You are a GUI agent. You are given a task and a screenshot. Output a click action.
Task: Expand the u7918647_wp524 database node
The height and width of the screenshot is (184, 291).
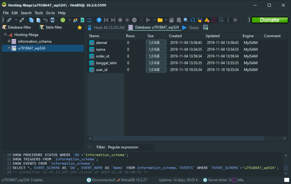click(x=9, y=48)
